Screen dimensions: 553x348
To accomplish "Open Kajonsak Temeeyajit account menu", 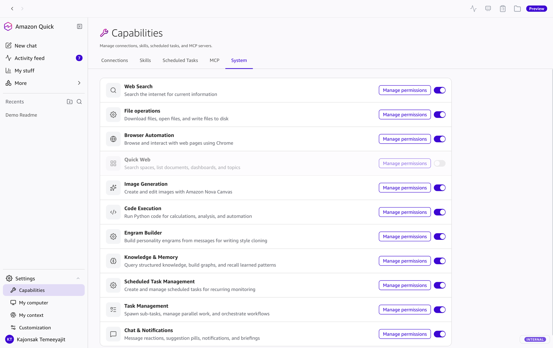I will pyautogui.click(x=35, y=339).
